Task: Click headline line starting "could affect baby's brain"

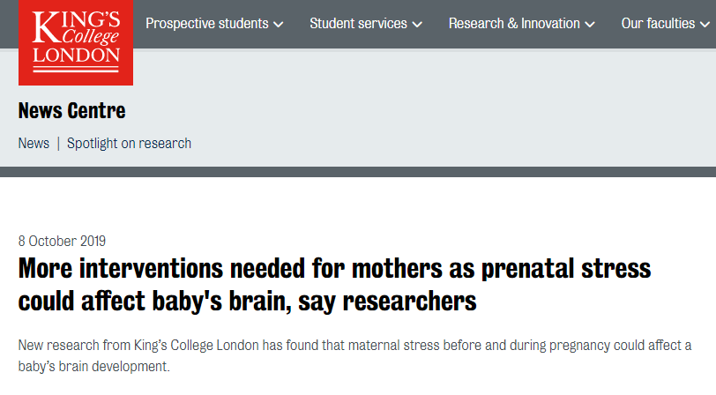Action: click(247, 302)
